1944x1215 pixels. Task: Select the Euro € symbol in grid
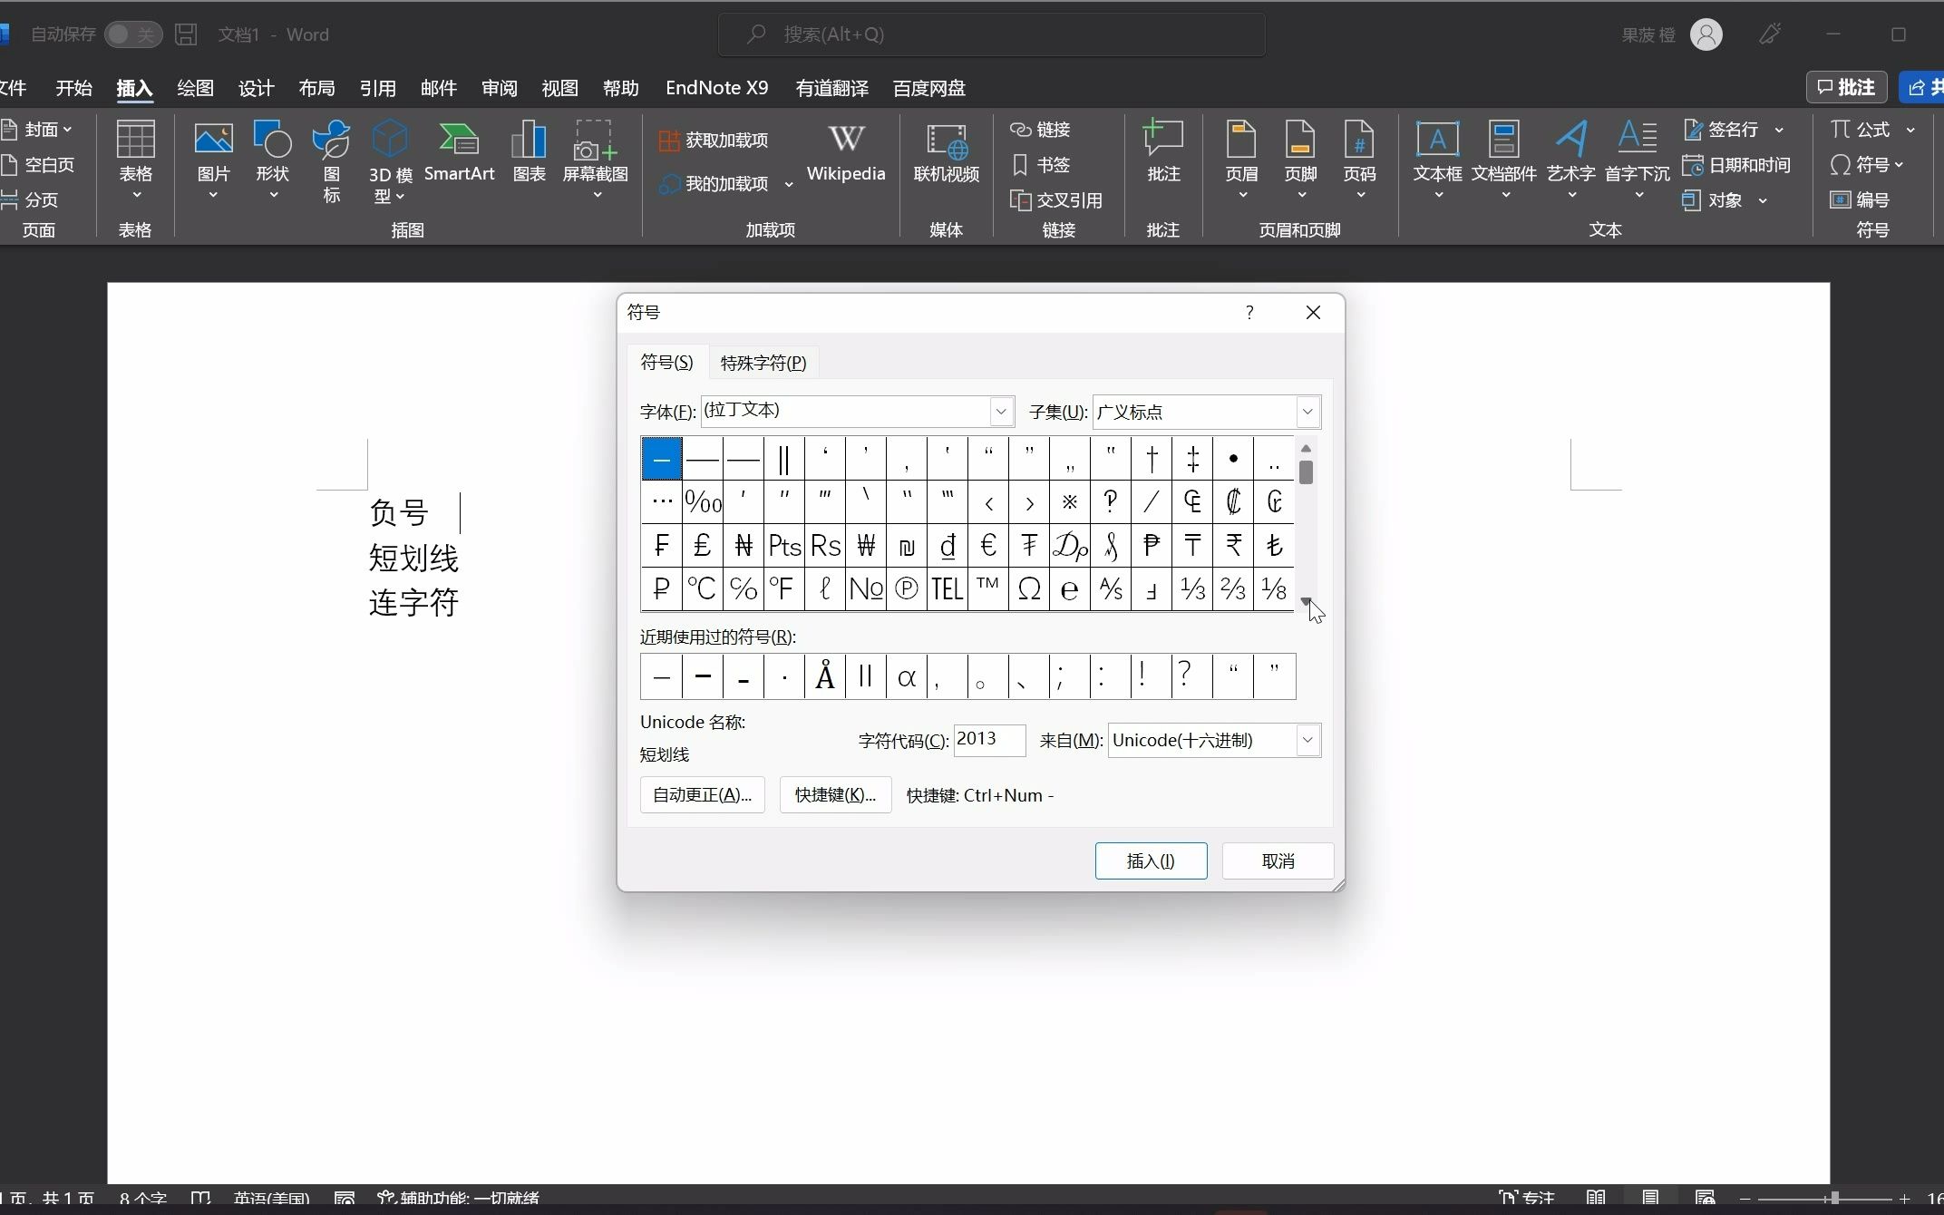[x=988, y=545]
